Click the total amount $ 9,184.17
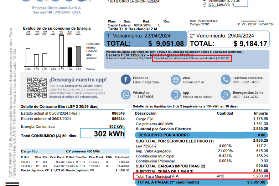Screen dimensions: 279x186 click(x=250, y=44)
